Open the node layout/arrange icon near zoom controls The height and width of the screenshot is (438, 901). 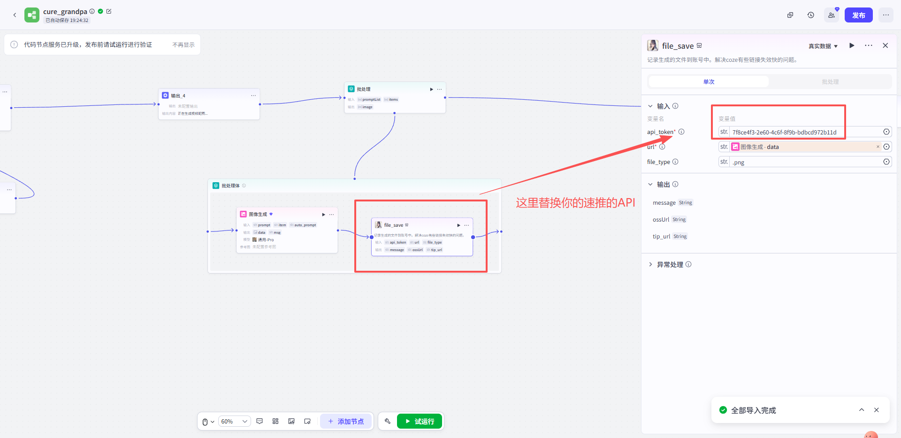(x=275, y=421)
